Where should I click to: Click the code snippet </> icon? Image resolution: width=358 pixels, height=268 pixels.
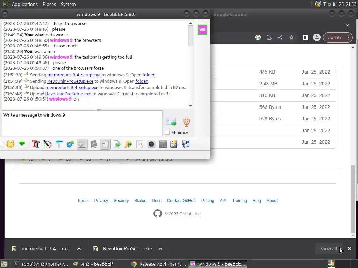click(x=140, y=144)
